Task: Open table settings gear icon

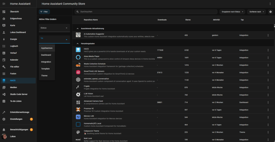Action: coord(270,12)
